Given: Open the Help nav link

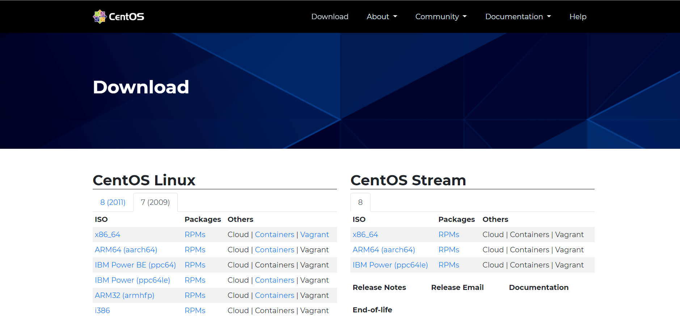Looking at the screenshot, I should click(578, 17).
